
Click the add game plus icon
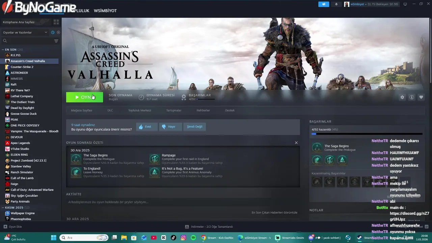pos(5,227)
